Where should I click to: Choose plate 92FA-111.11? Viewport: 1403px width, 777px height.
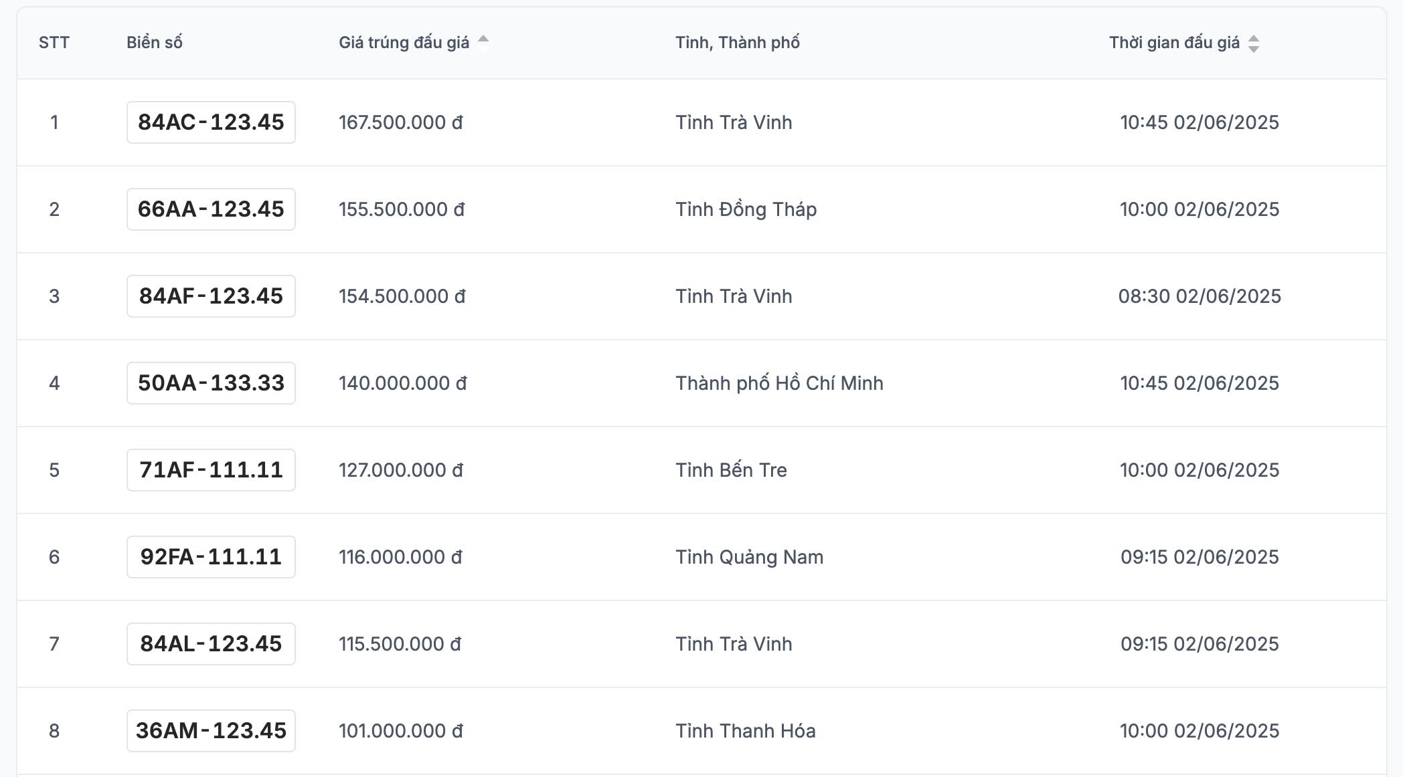(211, 557)
